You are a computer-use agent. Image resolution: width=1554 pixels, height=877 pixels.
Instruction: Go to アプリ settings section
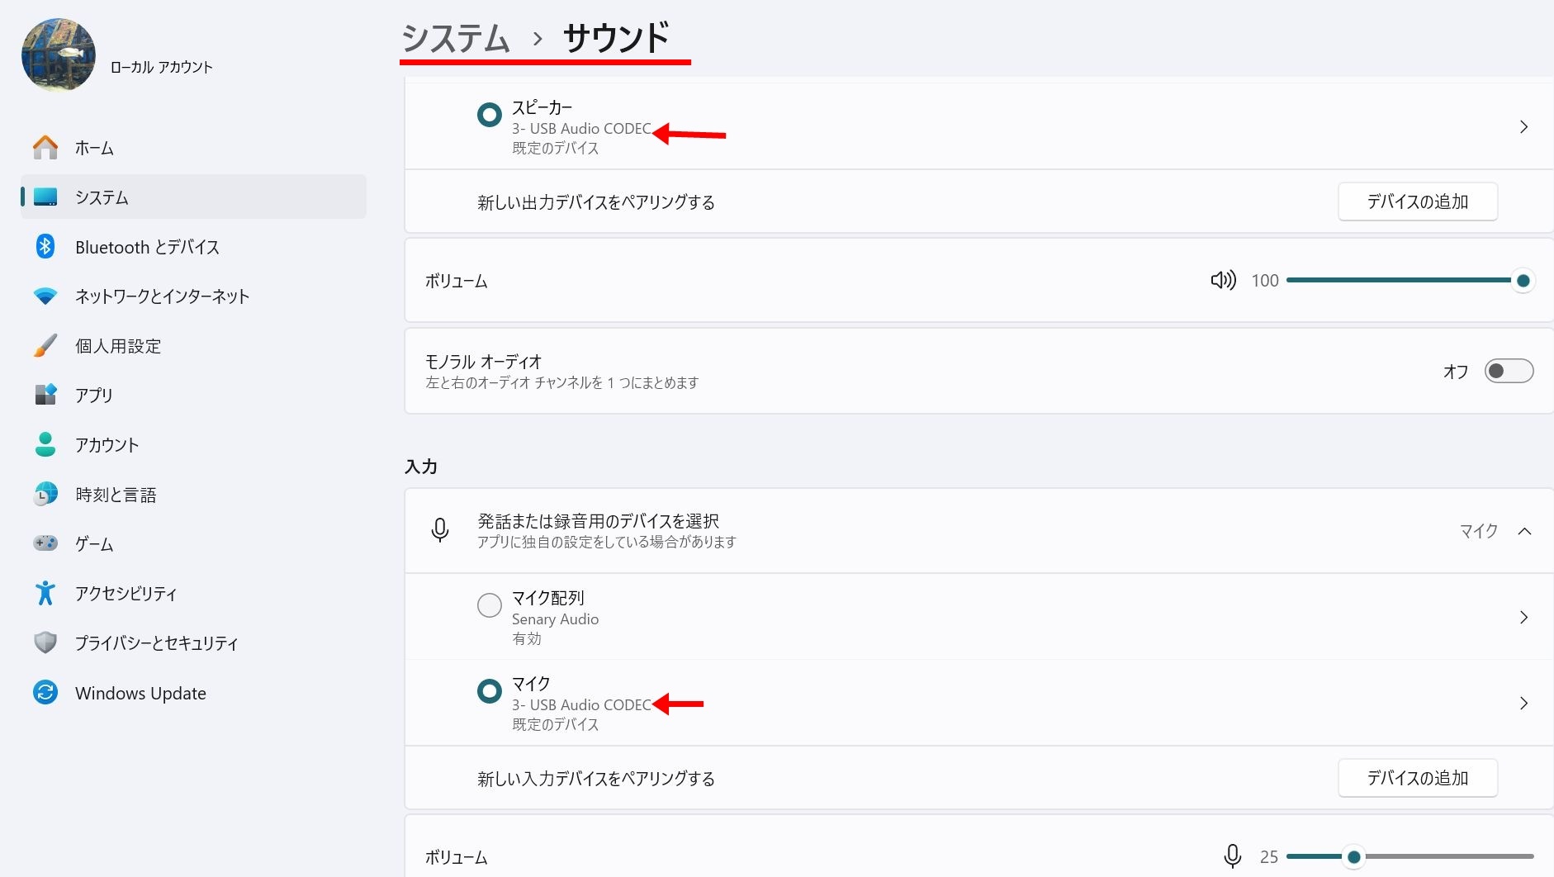pyautogui.click(x=94, y=396)
